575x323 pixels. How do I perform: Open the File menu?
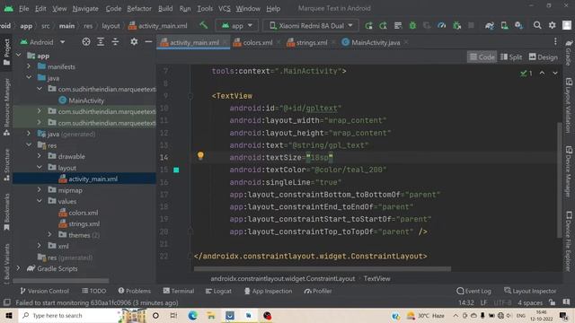pyautogui.click(x=24, y=8)
